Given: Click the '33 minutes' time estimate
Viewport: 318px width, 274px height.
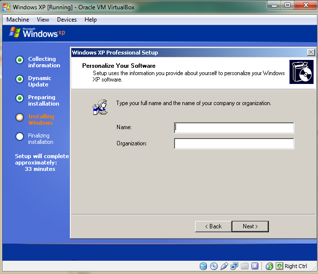Looking at the screenshot, I should pyautogui.click(x=40, y=169).
